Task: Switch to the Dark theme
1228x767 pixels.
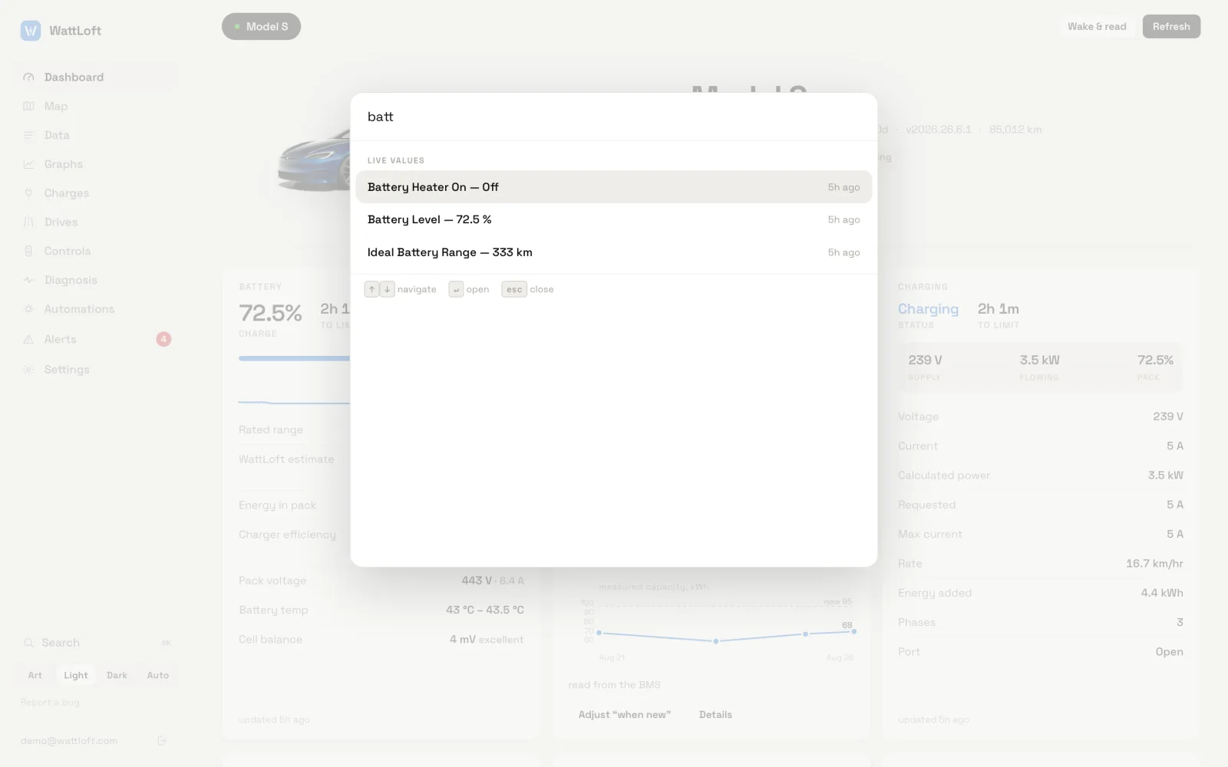Action: (x=117, y=675)
